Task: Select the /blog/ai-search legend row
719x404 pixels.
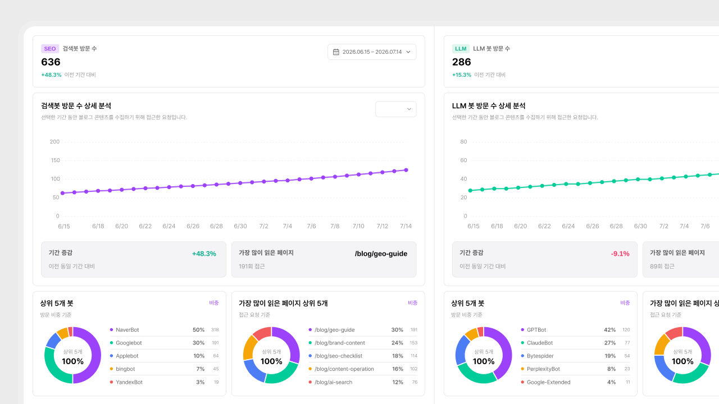Action: pyautogui.click(x=363, y=382)
